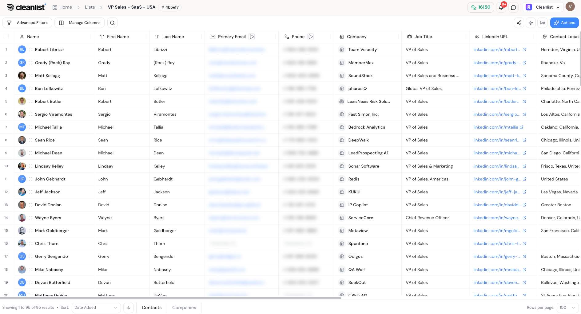Click the Actions button
The width and height of the screenshot is (581, 314).
pos(564,23)
